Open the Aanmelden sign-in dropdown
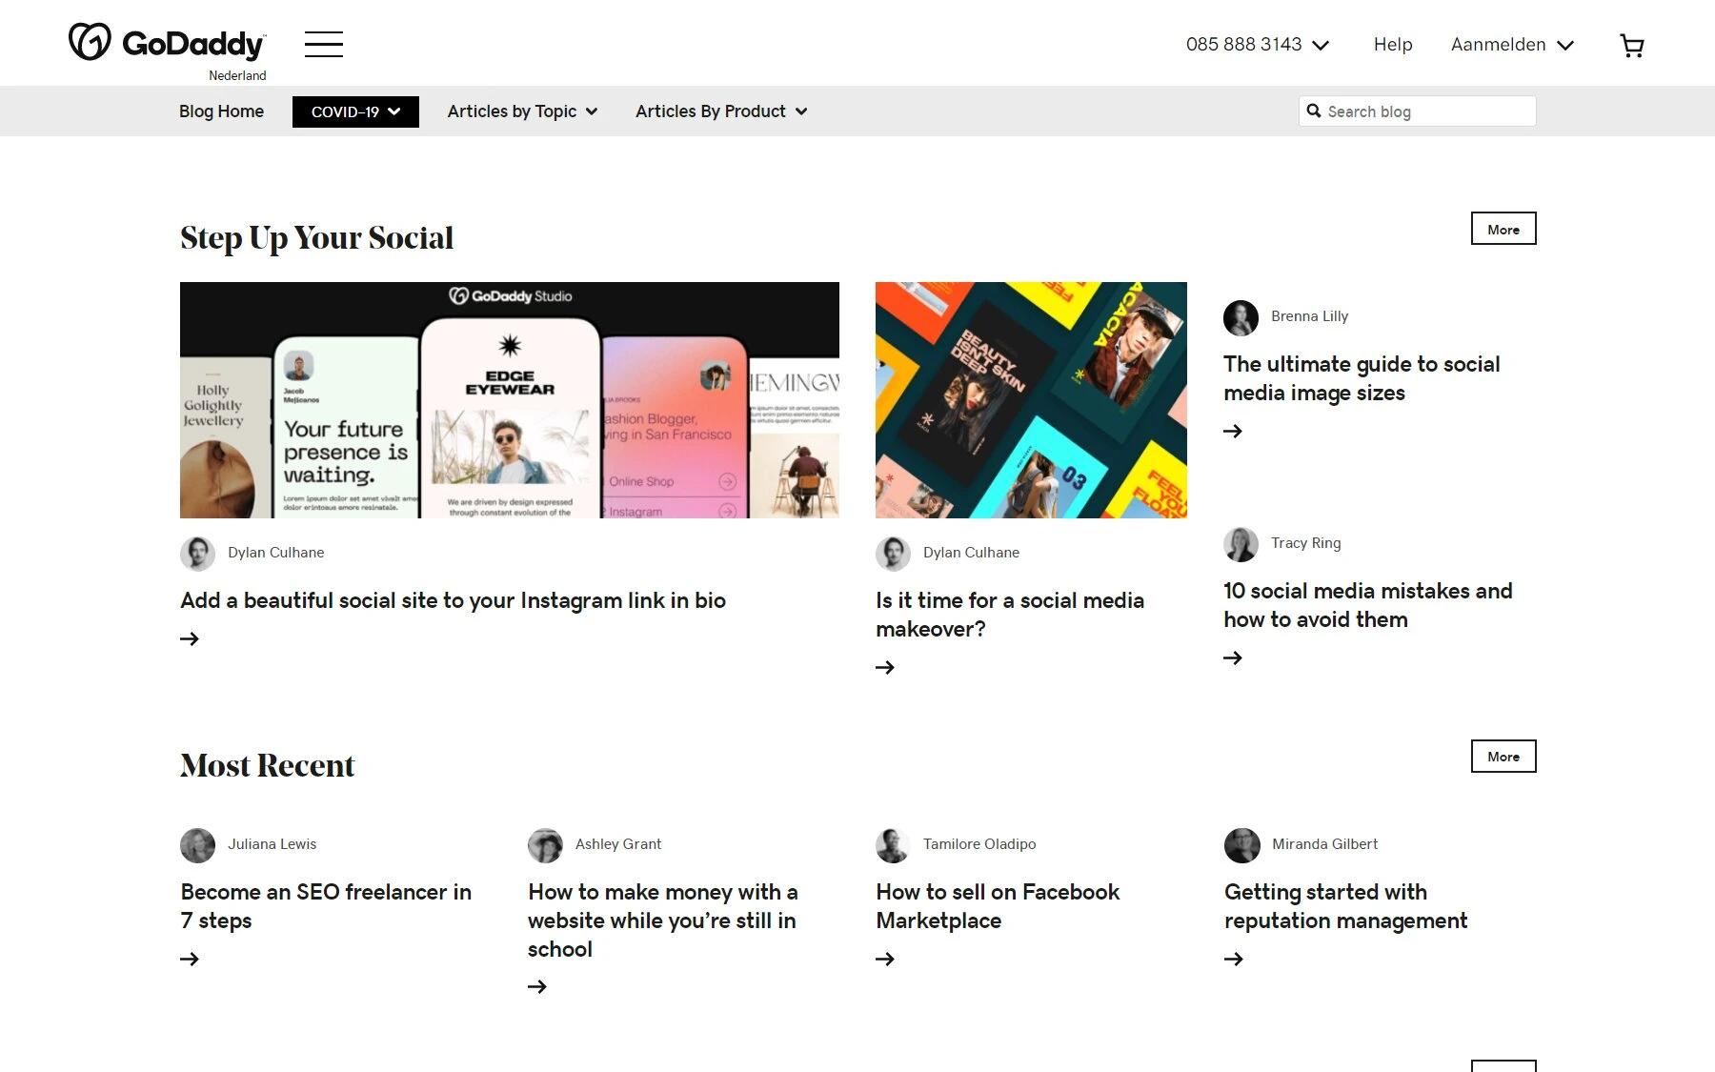 (x=1512, y=45)
